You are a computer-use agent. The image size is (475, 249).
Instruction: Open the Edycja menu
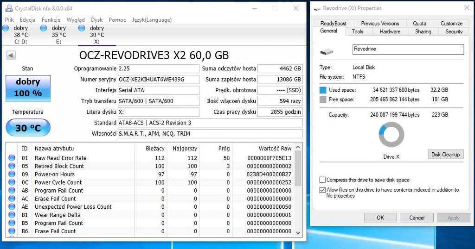(27, 19)
